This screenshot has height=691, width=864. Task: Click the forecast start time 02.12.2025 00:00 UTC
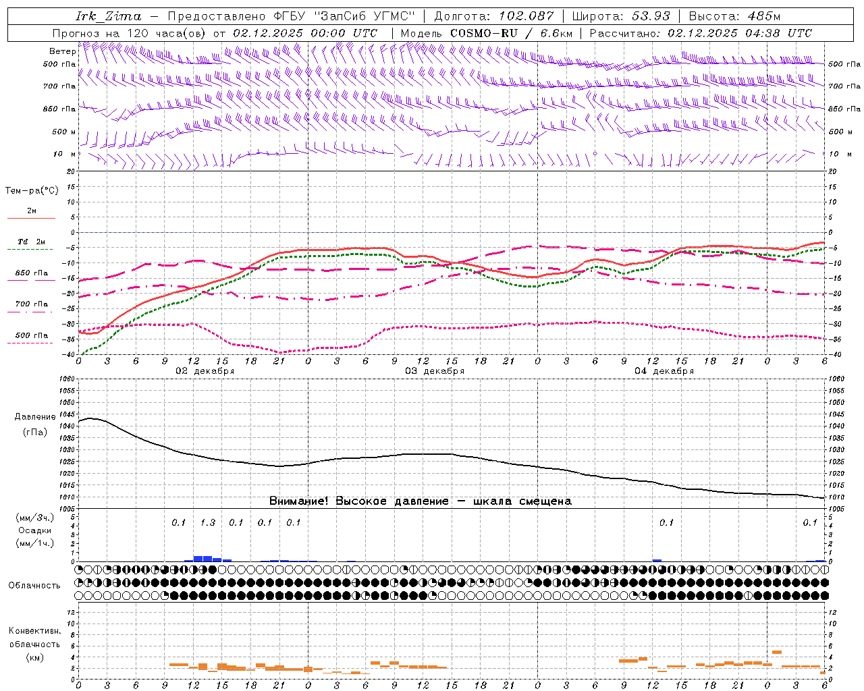coord(305,33)
